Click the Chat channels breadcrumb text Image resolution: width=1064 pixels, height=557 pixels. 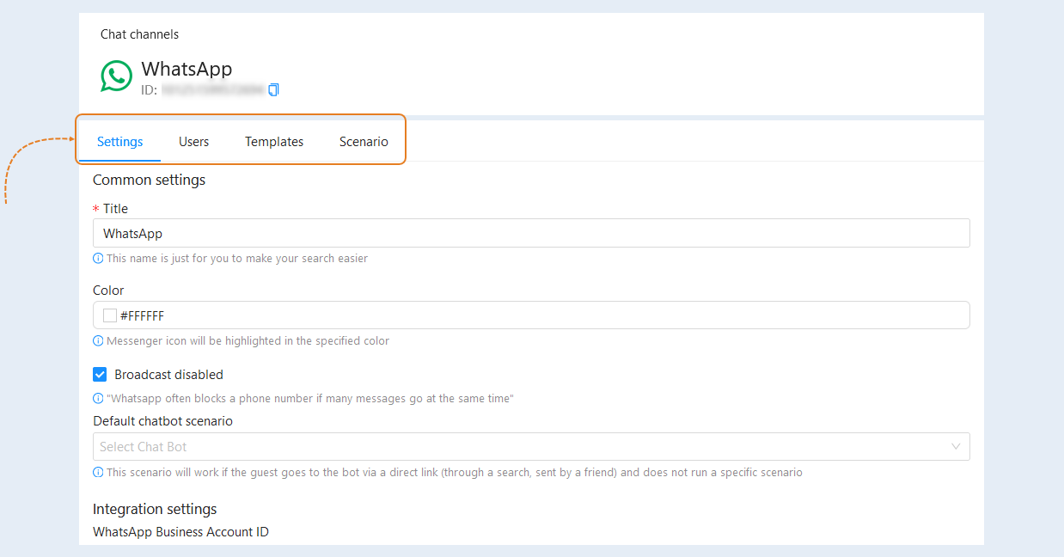point(139,34)
